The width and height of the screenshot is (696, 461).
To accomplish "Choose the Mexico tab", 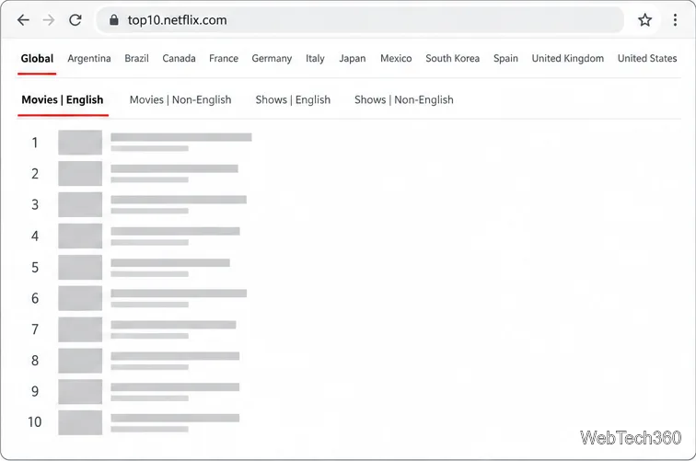I will [396, 59].
